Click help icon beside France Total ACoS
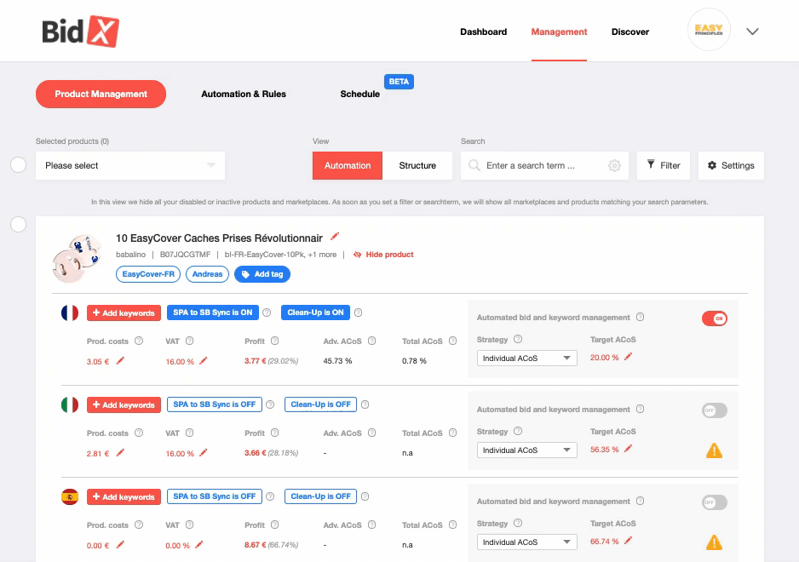The height and width of the screenshot is (562, 799). coord(452,341)
